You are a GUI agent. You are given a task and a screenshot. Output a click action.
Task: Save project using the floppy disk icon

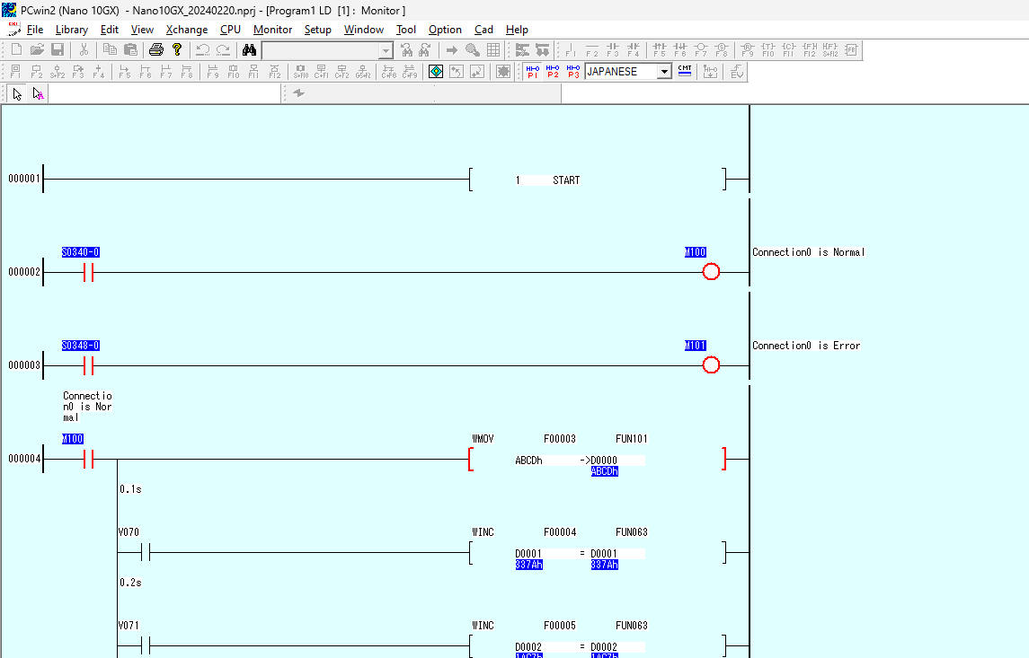click(58, 49)
